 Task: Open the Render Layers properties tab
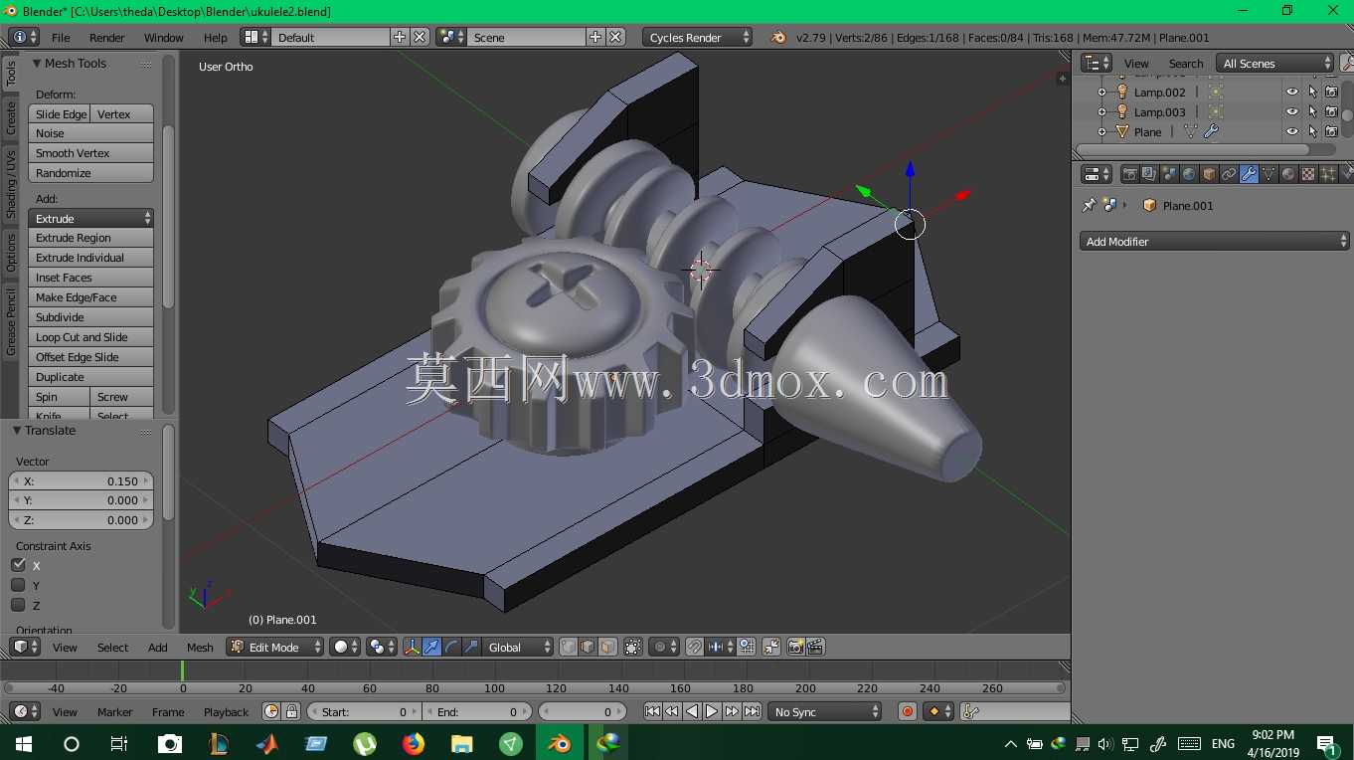tap(1149, 174)
